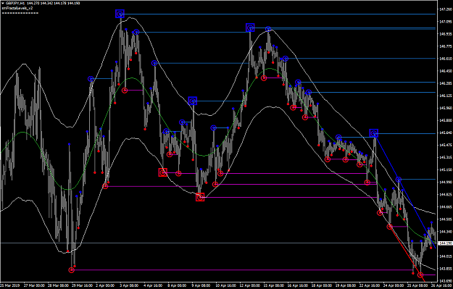
Task: Click the 9 Apr 08:00 time label
Action: pyautogui.click(x=201, y=285)
